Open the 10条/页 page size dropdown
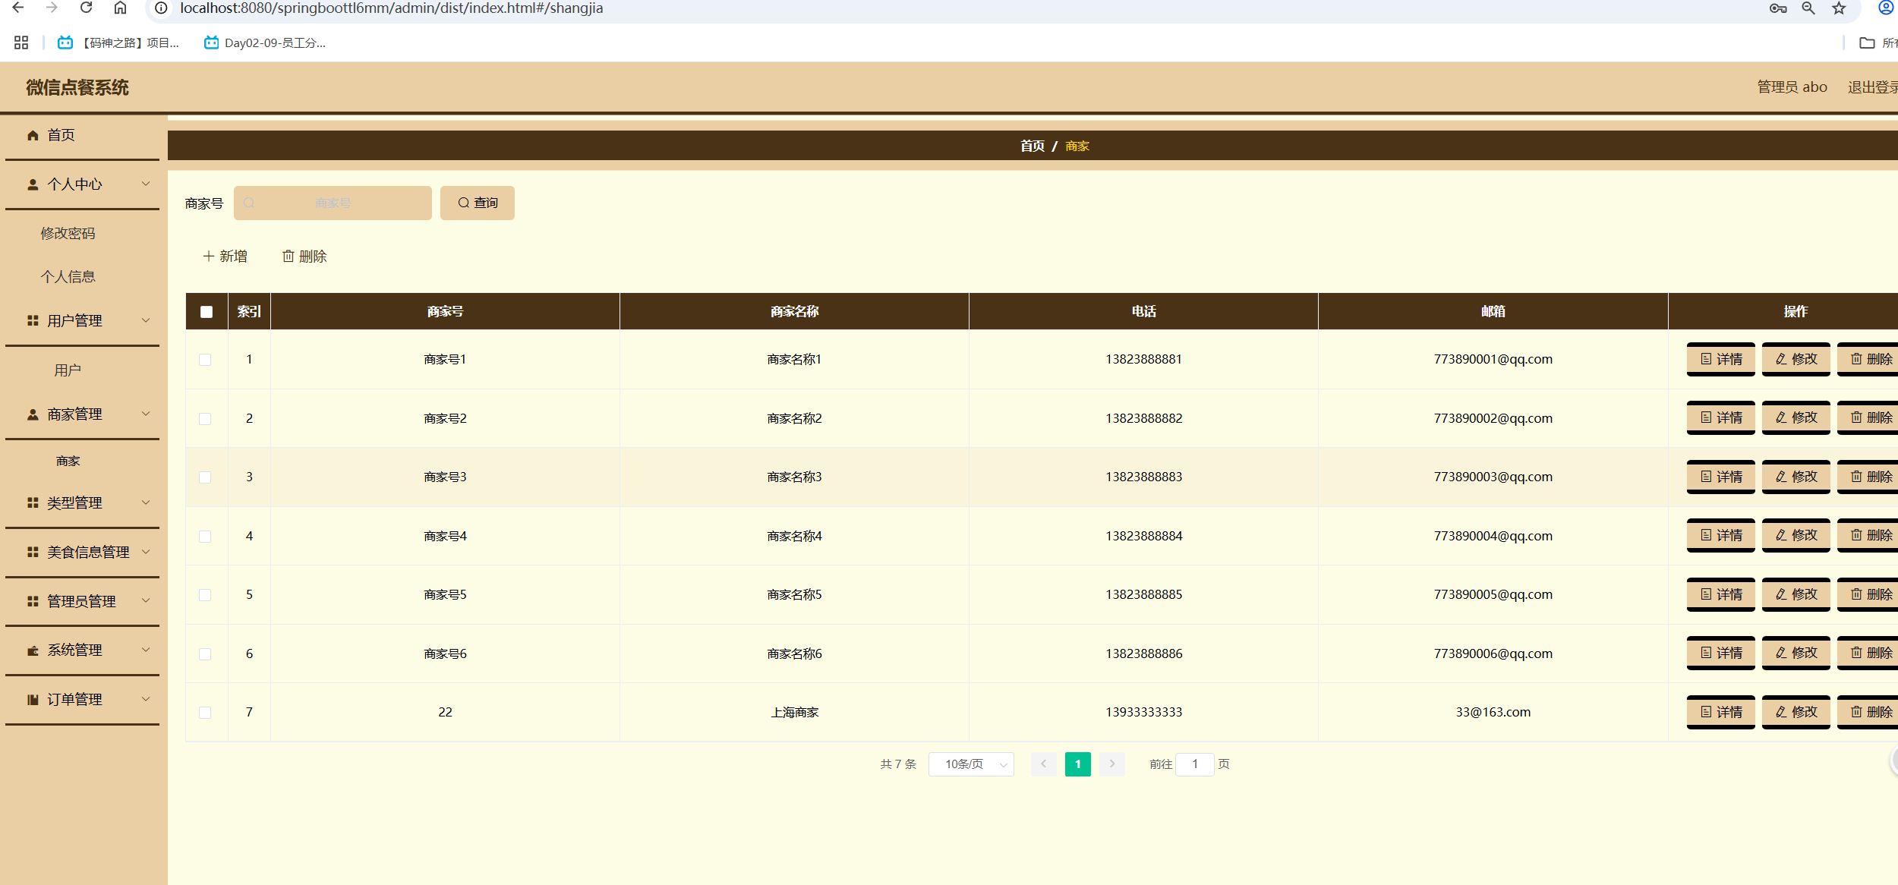 pyautogui.click(x=971, y=764)
